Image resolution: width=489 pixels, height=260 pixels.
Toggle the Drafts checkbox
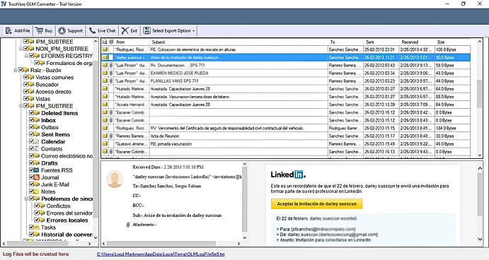coord(32,162)
